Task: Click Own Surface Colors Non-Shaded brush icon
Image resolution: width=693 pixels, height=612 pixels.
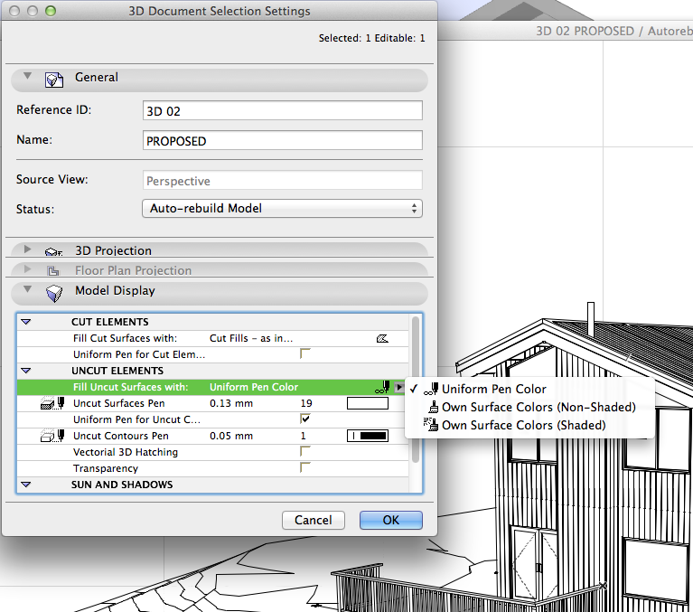Action: pyautogui.click(x=434, y=407)
